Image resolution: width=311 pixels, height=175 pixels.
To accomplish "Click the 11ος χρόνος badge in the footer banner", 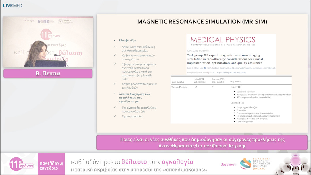I will (21, 164).
